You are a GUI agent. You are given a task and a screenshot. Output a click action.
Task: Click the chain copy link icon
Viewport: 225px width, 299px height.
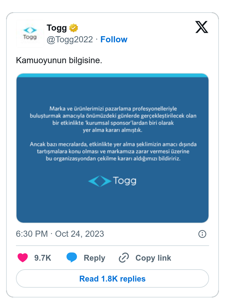124,258
